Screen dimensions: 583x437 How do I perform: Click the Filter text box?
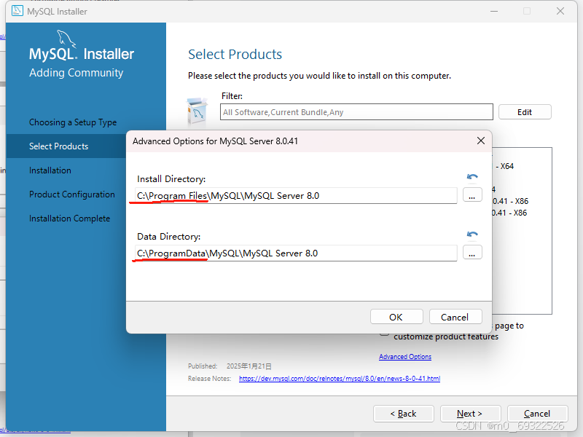pos(356,112)
